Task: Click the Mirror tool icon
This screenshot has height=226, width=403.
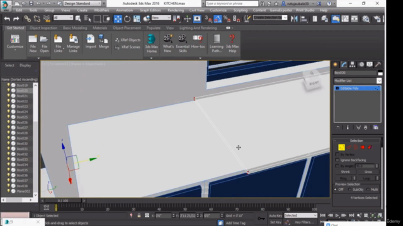Action: point(294,19)
